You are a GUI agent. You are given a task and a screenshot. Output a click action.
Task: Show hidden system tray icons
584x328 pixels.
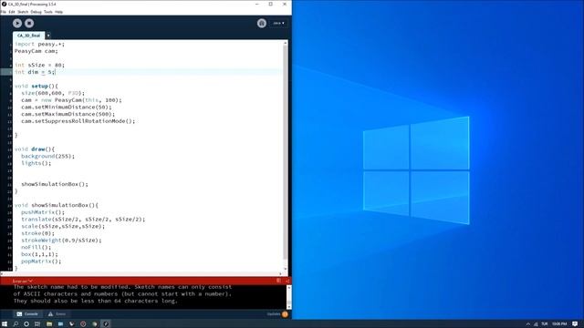click(x=527, y=324)
